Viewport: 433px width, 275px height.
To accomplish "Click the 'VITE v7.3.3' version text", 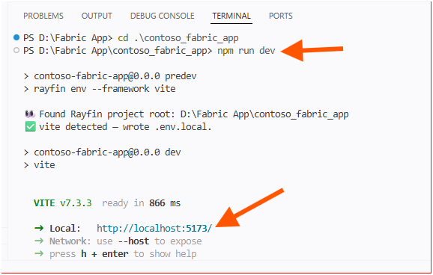I will (x=63, y=203).
